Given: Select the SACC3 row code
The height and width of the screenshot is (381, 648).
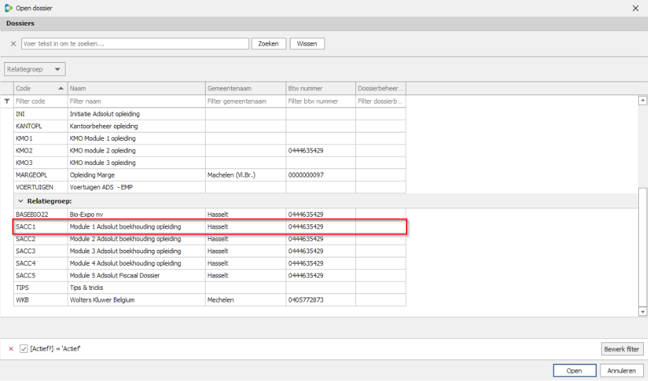Looking at the screenshot, I should click(26, 251).
